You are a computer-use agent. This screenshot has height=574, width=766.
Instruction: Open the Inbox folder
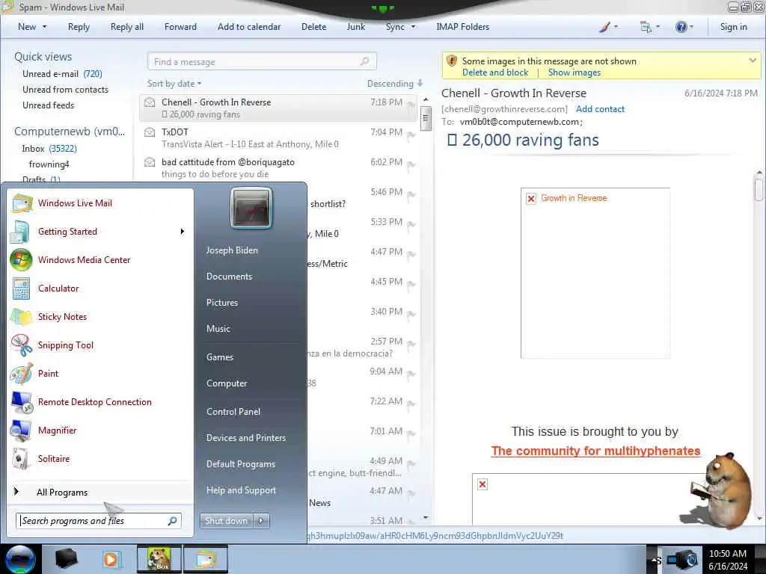pyautogui.click(x=49, y=149)
